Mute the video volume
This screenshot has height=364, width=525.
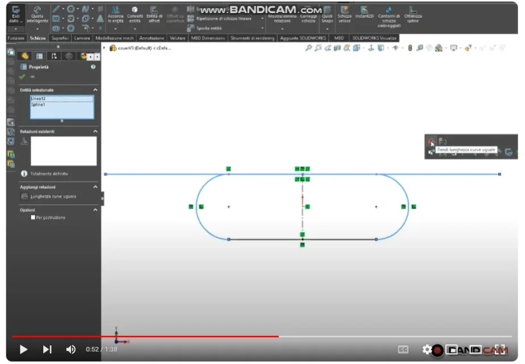[x=71, y=349]
